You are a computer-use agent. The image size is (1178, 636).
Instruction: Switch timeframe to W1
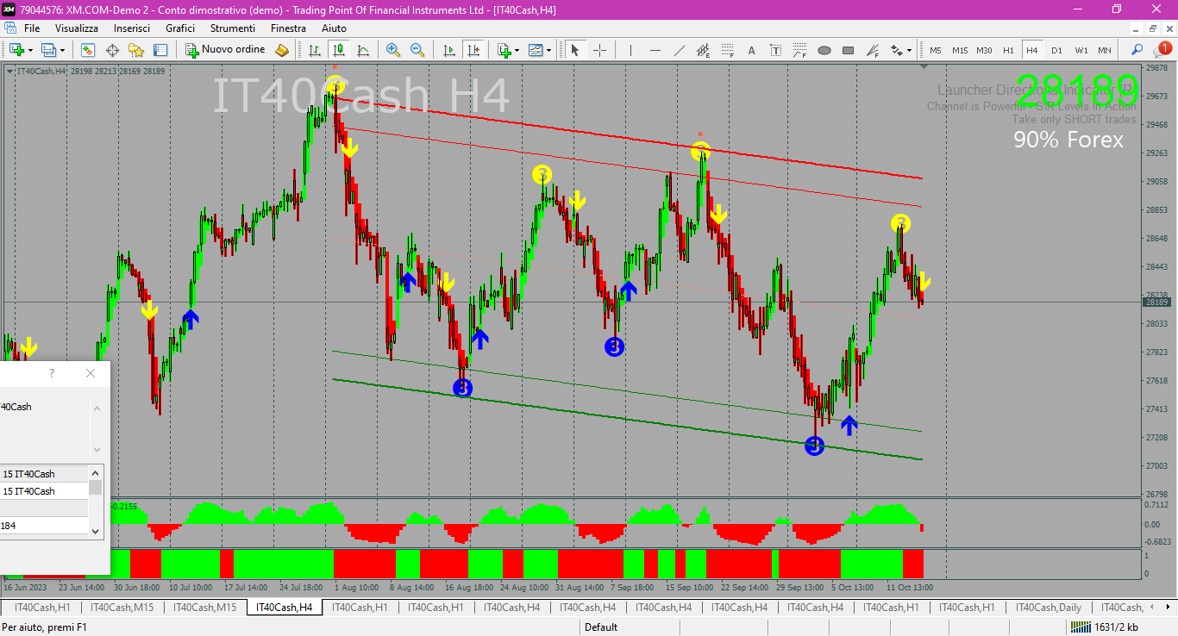click(x=1081, y=50)
